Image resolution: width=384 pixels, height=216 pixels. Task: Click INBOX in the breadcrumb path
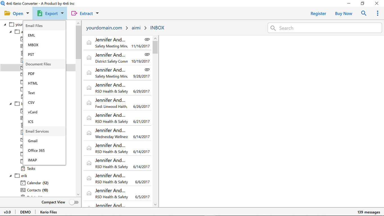[157, 28]
